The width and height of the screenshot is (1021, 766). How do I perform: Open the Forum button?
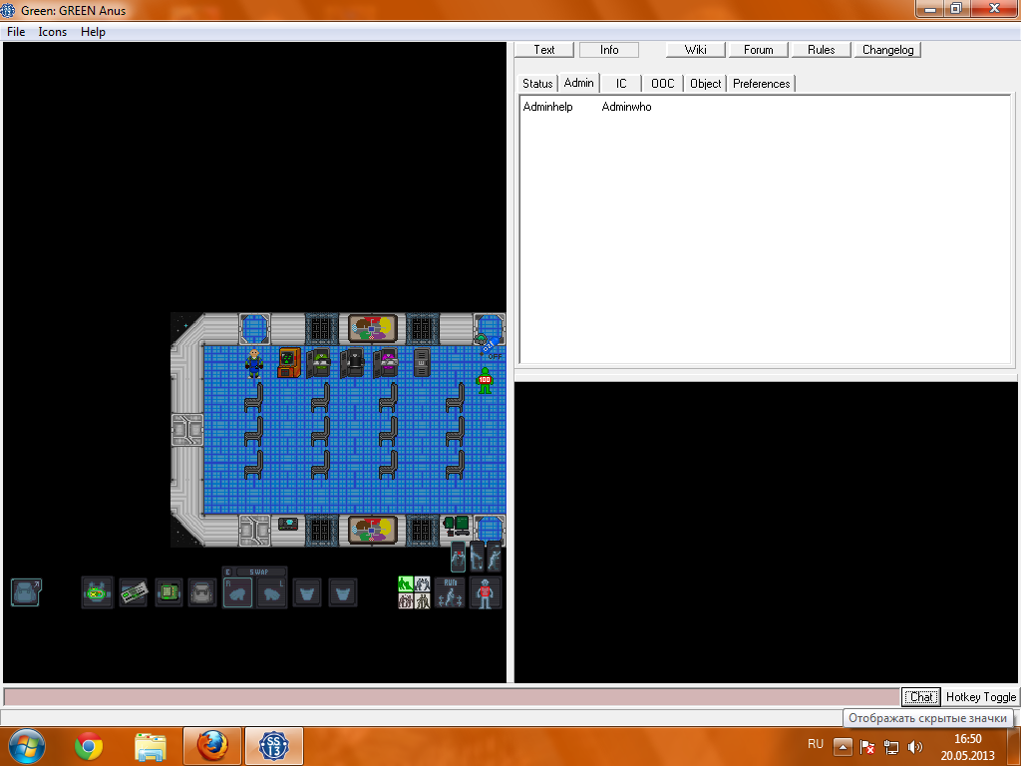(x=759, y=50)
